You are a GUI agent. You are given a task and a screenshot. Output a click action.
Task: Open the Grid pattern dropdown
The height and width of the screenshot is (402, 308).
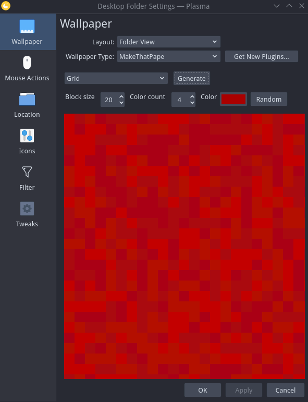click(x=116, y=78)
